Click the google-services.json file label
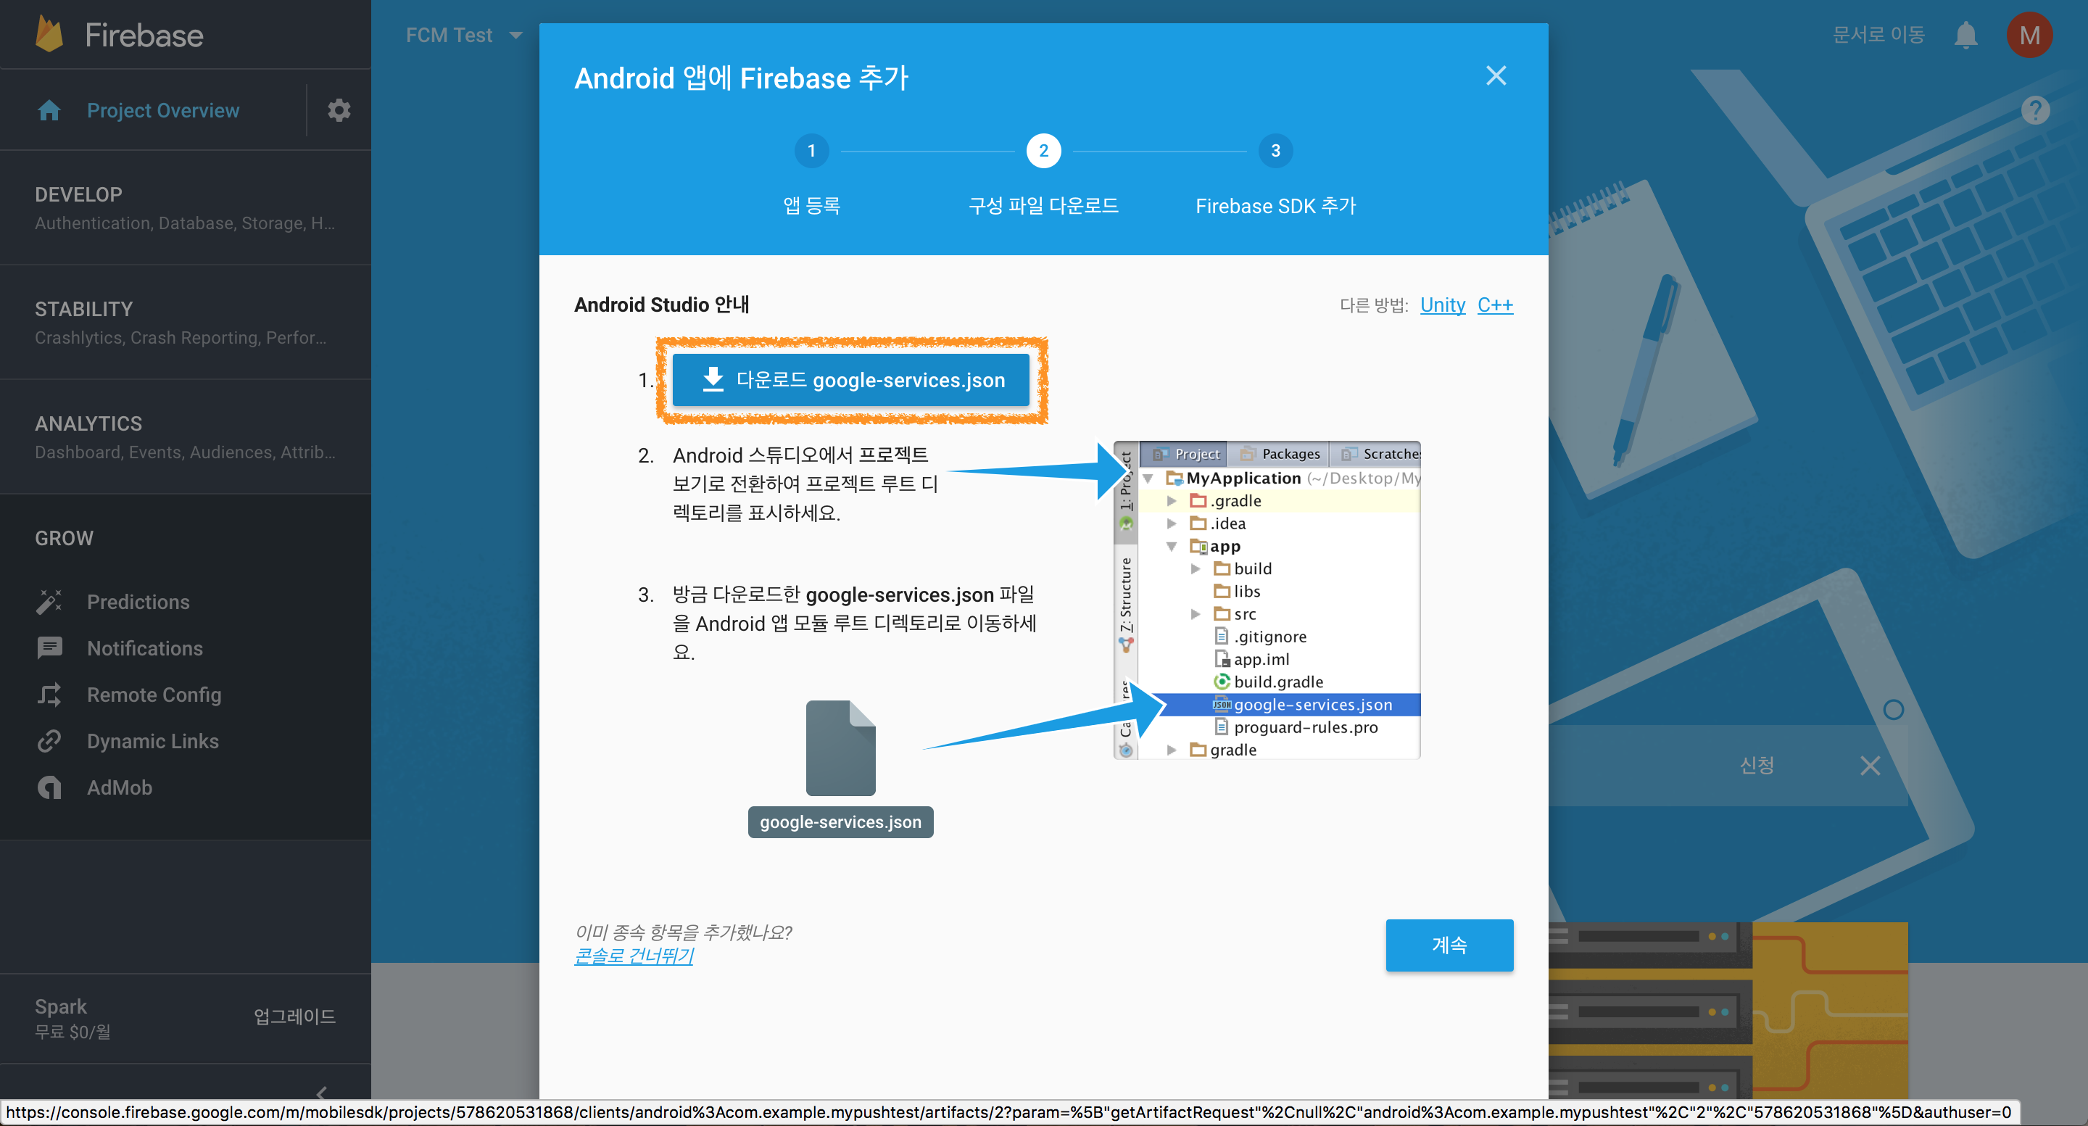This screenshot has height=1126, width=2088. pyautogui.click(x=840, y=822)
